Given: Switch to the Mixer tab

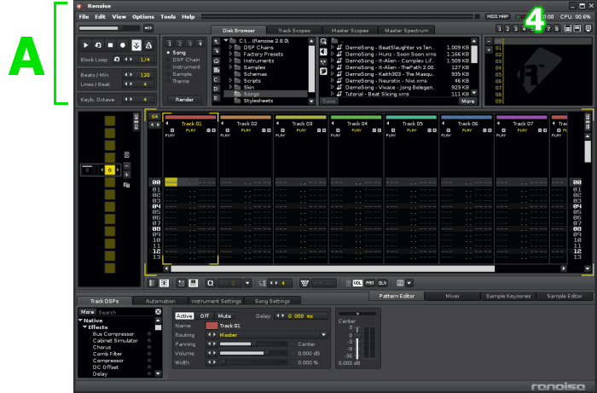Looking at the screenshot, I should pos(452,296).
